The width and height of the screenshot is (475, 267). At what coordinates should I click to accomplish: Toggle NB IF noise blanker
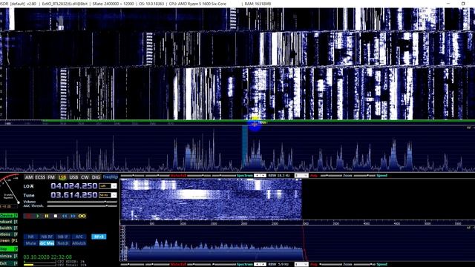[x=63, y=237]
